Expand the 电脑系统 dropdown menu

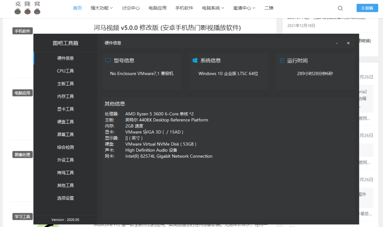tap(213, 8)
